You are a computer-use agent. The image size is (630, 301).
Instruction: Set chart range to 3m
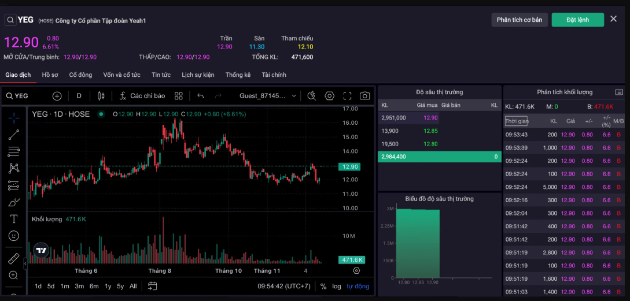click(x=79, y=286)
